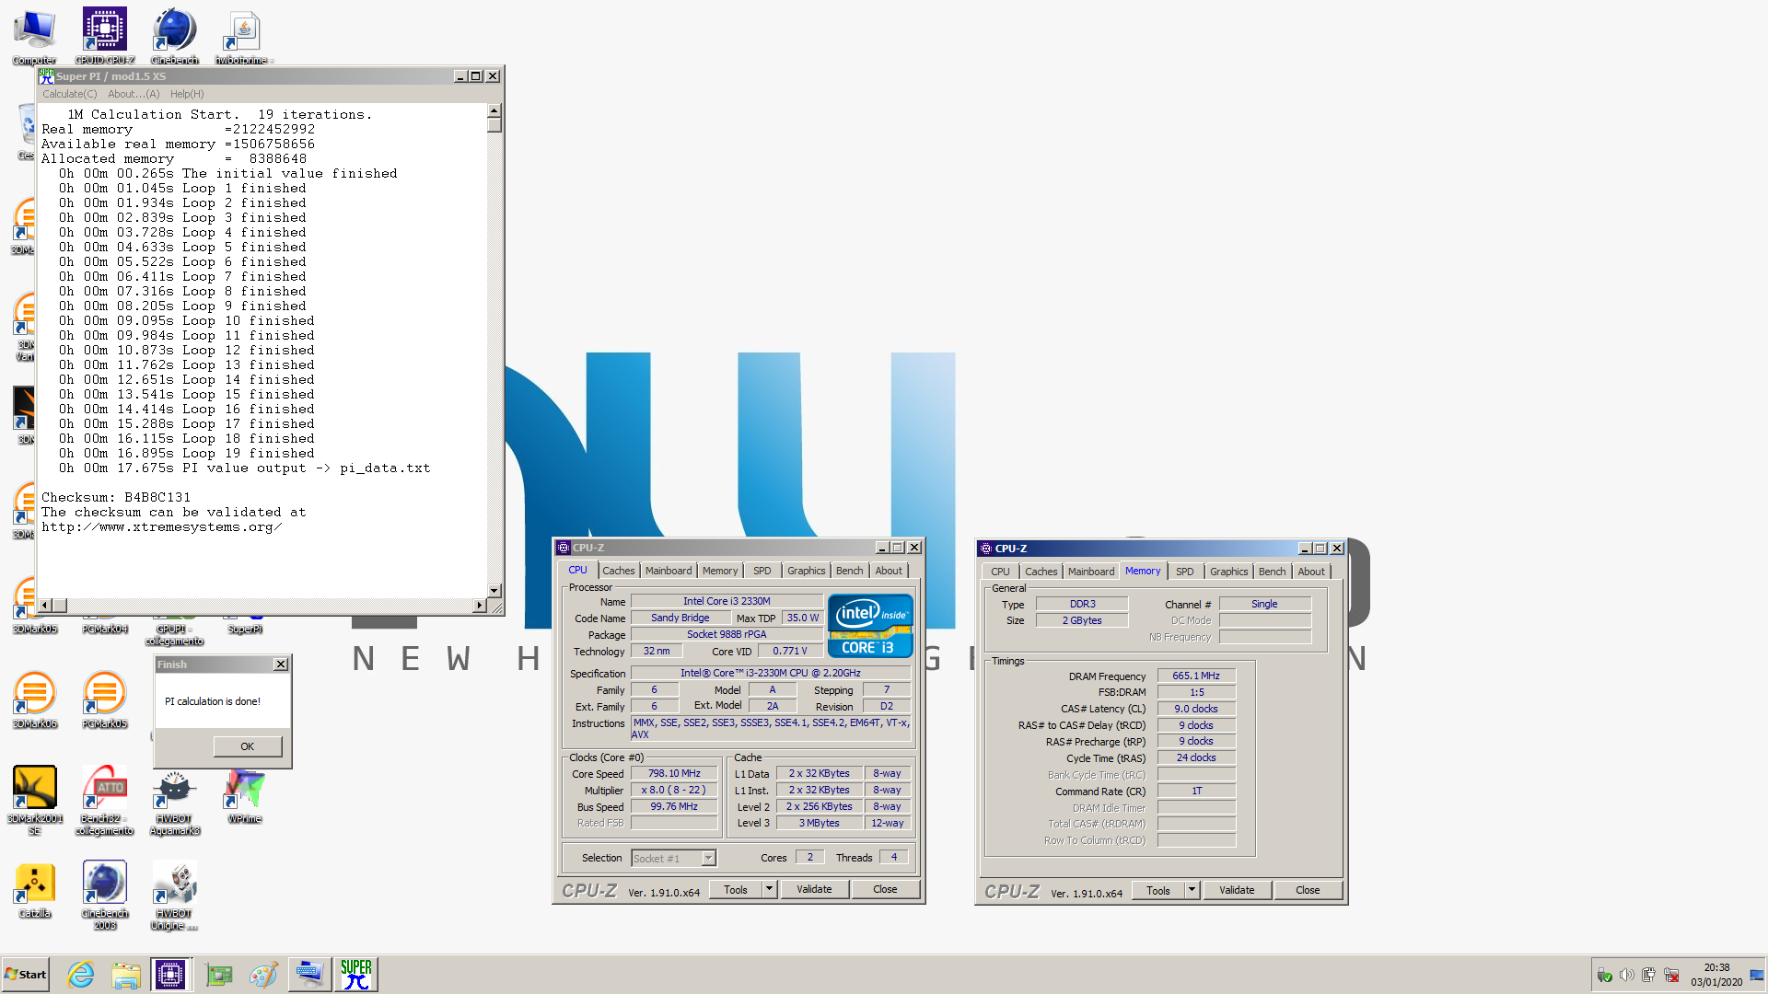This screenshot has width=1768, height=994.
Task: Open the GPUPI desktop shortcut
Action: pyautogui.click(x=174, y=631)
